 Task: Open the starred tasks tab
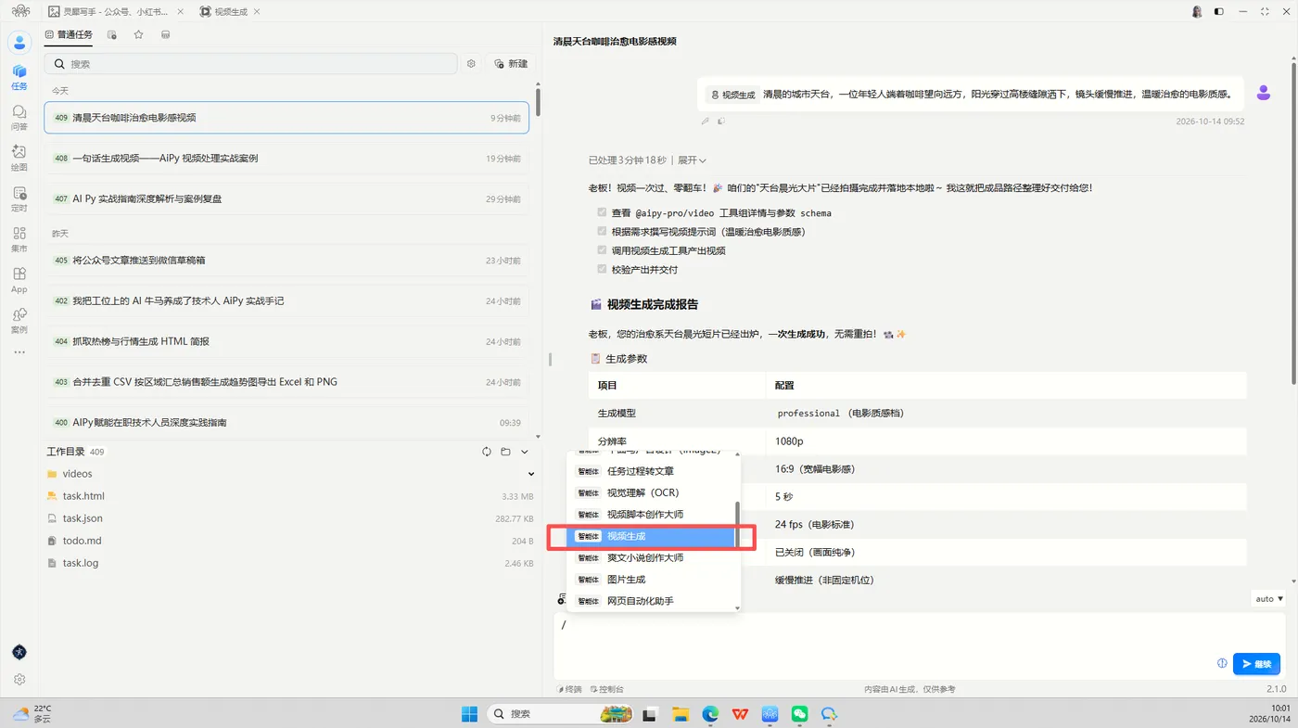point(138,35)
